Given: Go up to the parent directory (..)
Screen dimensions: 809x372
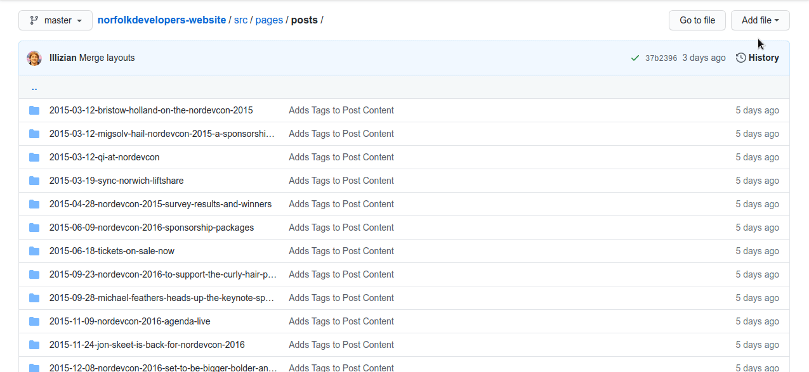Looking at the screenshot, I should pos(34,87).
